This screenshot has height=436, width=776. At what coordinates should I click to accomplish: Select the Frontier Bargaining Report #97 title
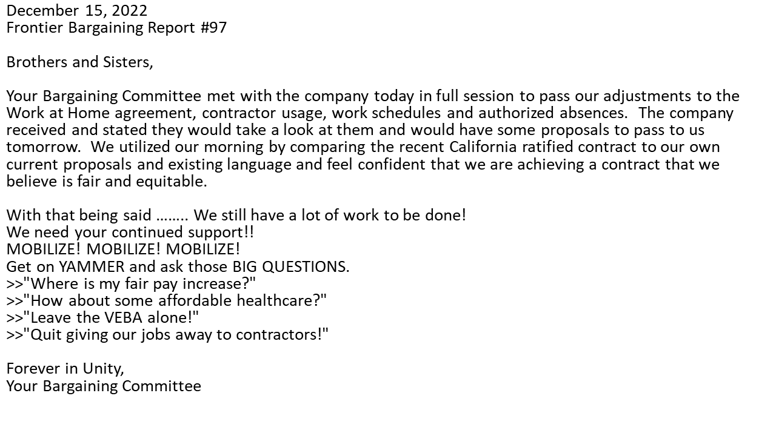(x=116, y=28)
